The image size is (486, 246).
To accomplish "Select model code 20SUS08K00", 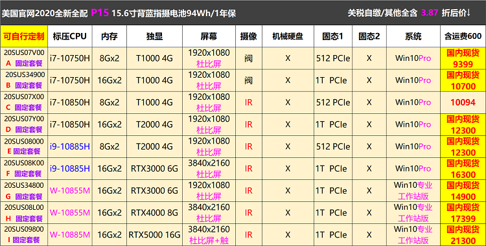I will (24, 163).
